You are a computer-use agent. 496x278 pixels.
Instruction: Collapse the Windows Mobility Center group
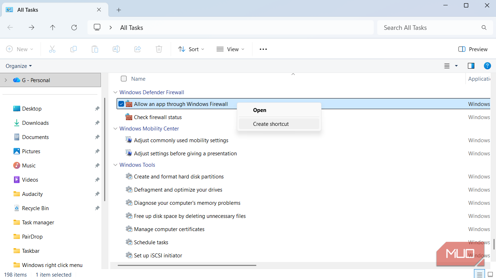(115, 129)
